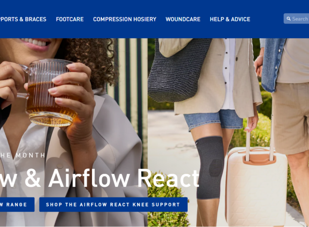This screenshot has width=309, height=227.
Task: Click the knee support walking banner image
Action: coord(228,132)
